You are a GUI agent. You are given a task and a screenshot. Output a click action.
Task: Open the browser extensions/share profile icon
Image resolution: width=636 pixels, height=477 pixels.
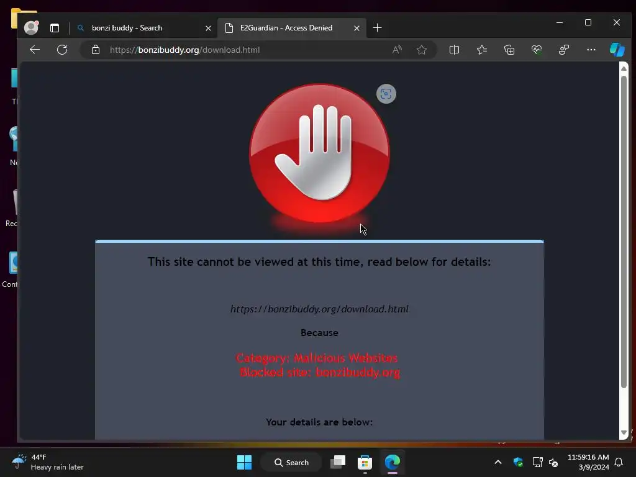(564, 50)
